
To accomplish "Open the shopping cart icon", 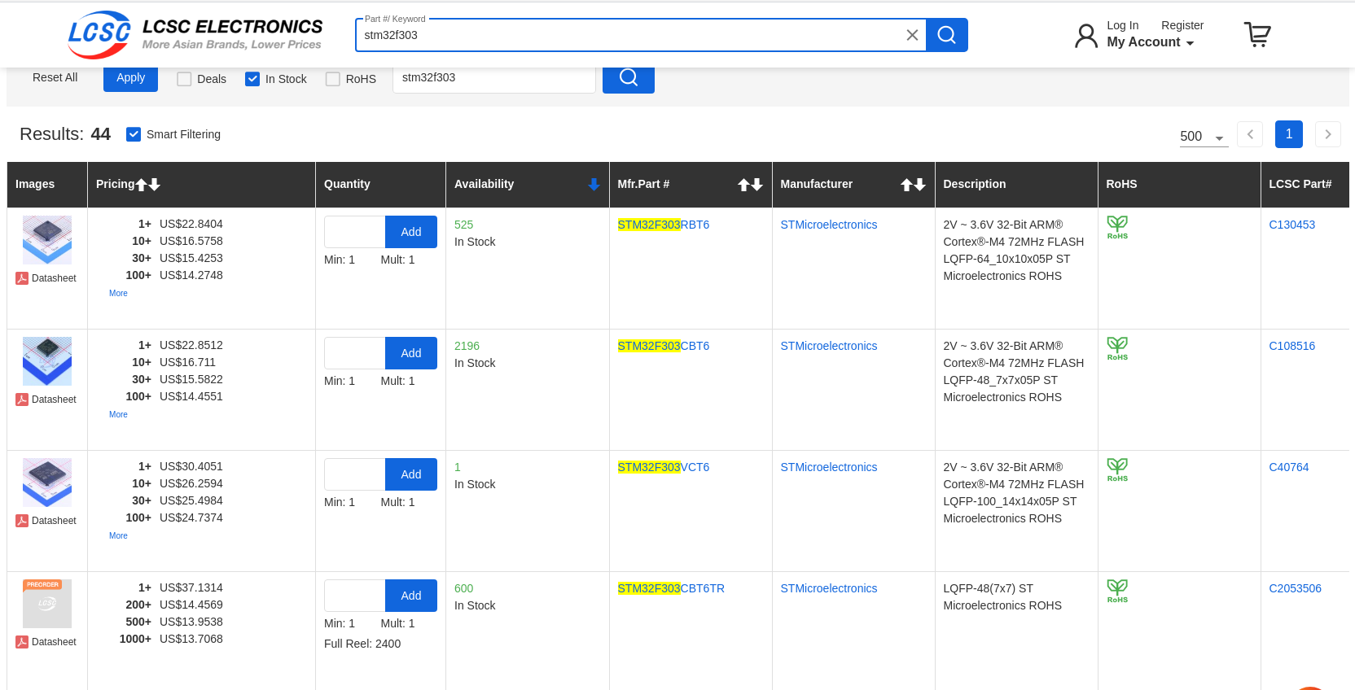I will pyautogui.click(x=1257, y=34).
